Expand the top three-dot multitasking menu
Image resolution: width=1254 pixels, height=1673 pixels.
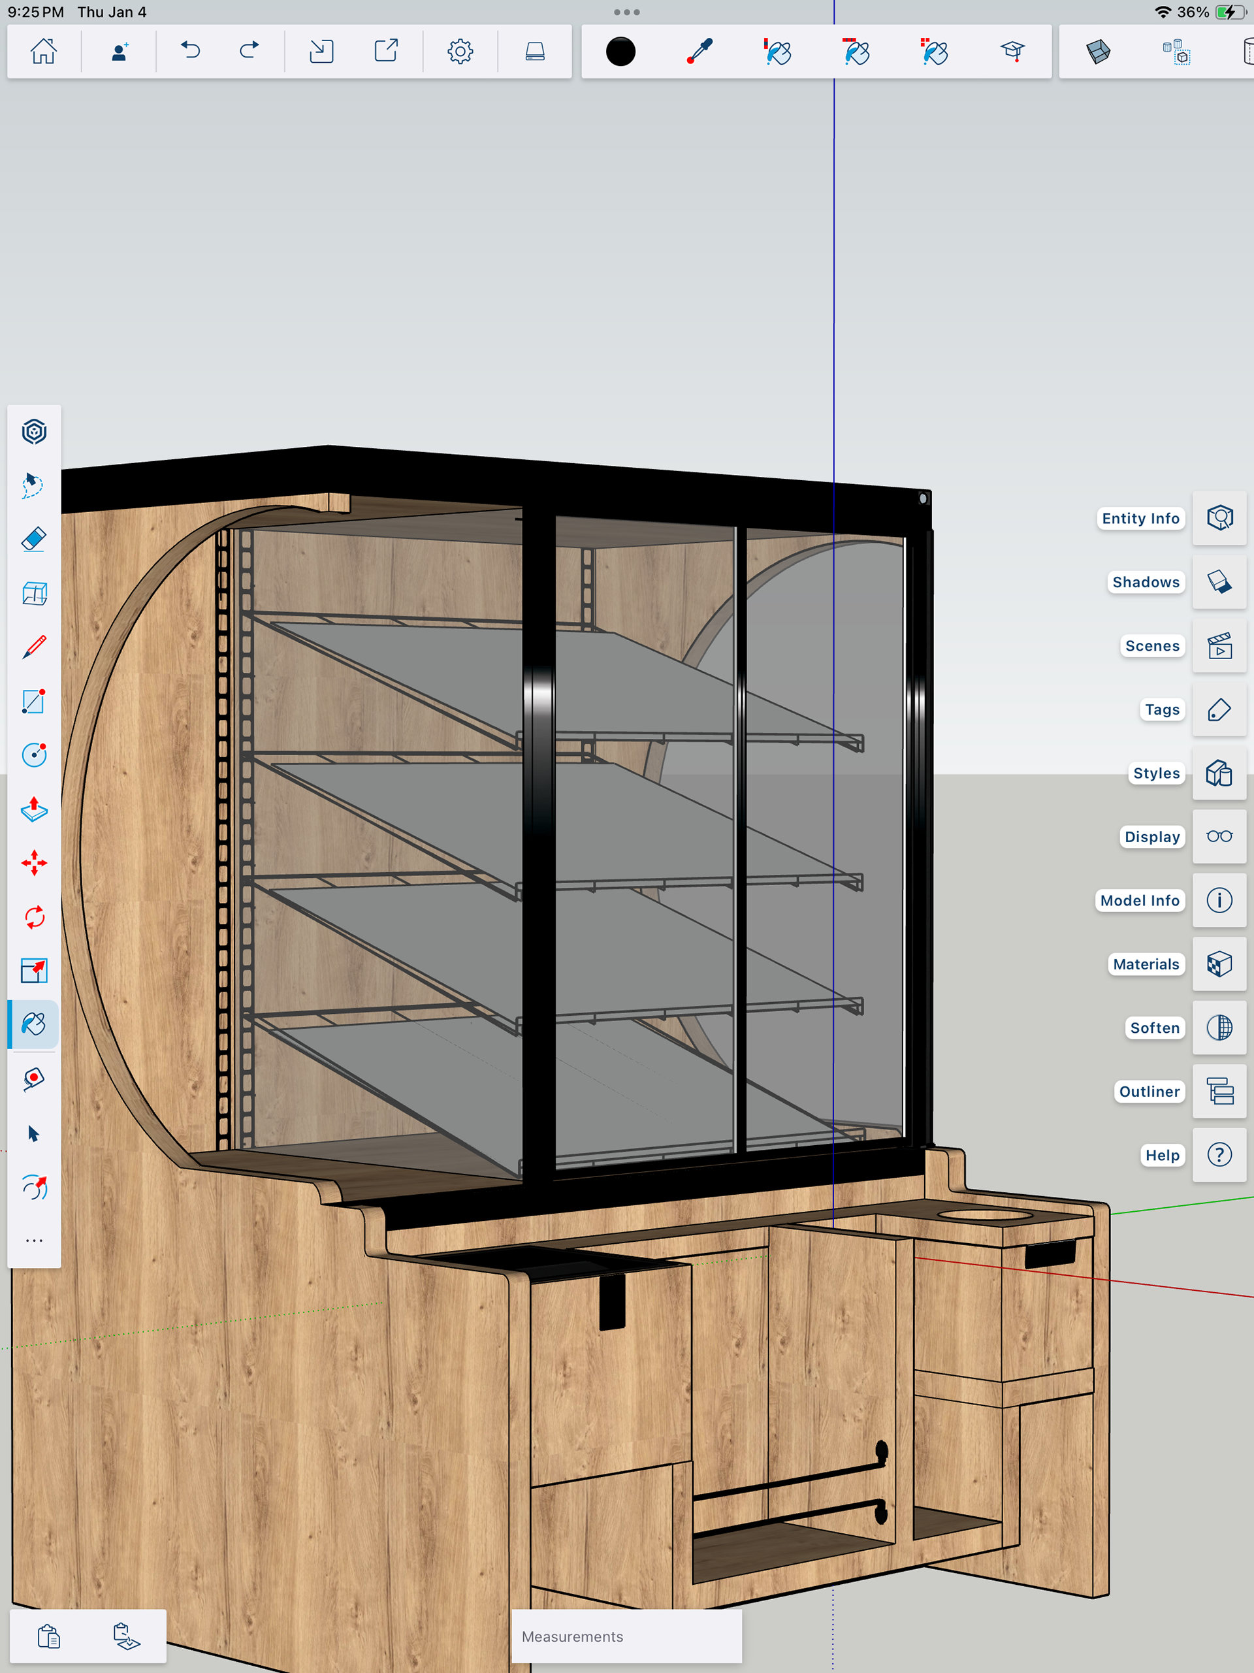pyautogui.click(x=626, y=12)
